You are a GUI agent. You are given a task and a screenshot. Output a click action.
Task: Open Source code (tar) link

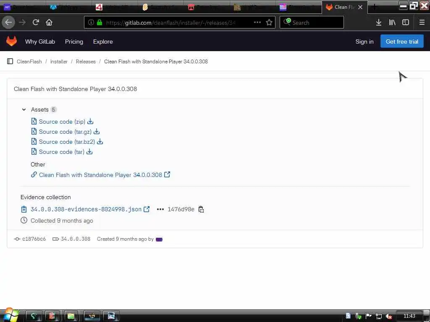(x=62, y=152)
